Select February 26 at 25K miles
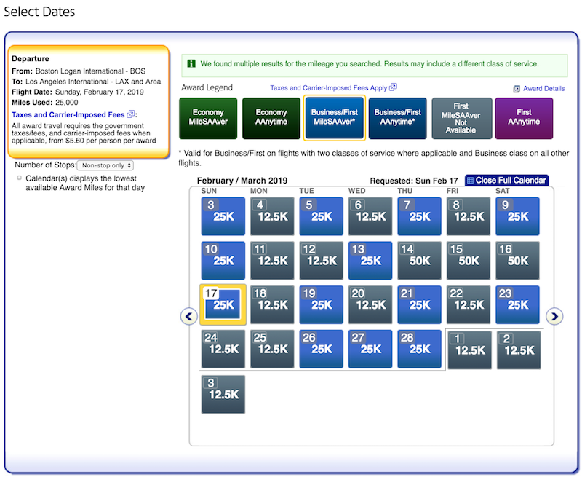The image size is (582, 477). tap(321, 349)
